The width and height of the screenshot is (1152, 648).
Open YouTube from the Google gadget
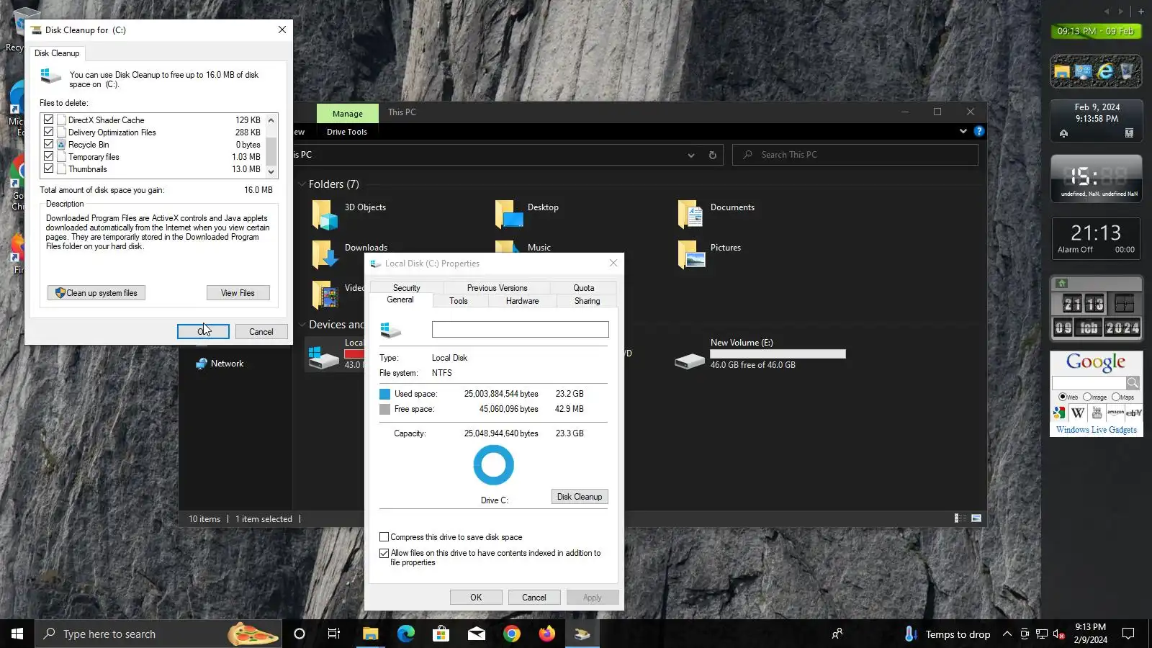pyautogui.click(x=1097, y=413)
